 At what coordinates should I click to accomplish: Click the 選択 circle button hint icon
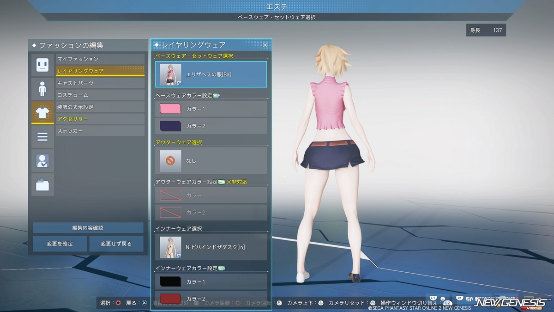(118, 303)
